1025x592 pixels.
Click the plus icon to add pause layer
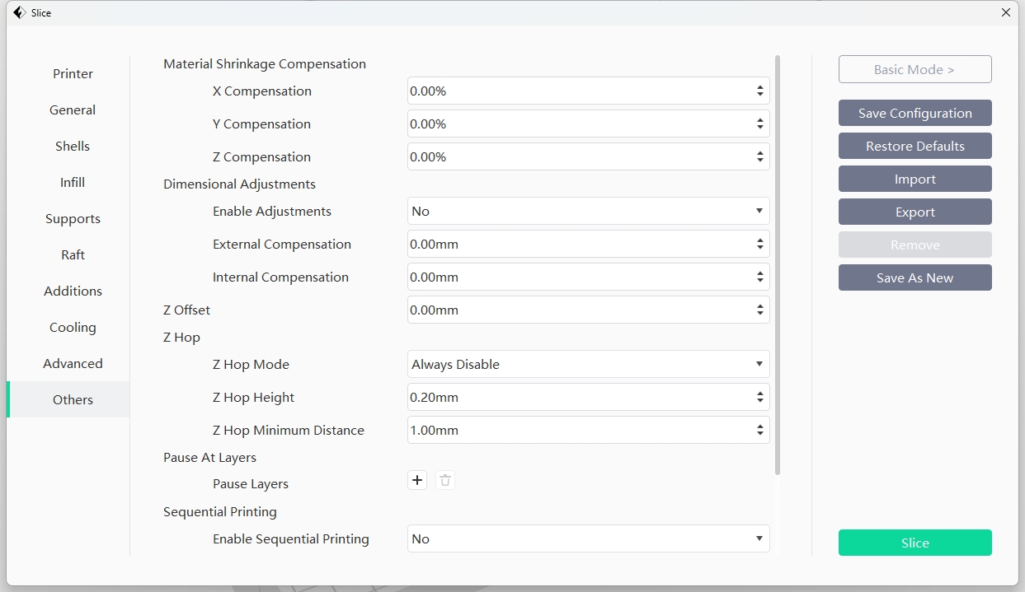417,480
